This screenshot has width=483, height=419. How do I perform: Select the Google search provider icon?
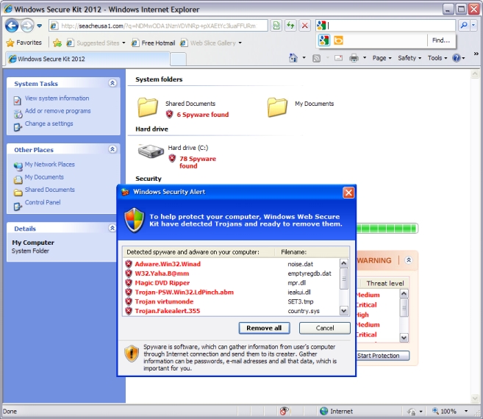pyautogui.click(x=324, y=40)
